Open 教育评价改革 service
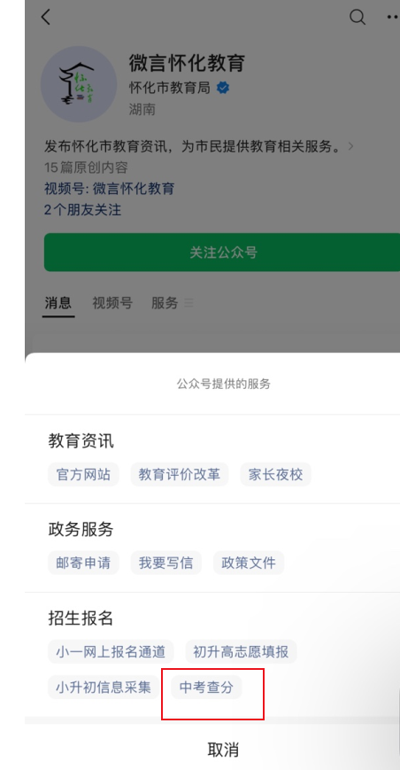Viewport: 400px width, 770px height. (x=180, y=474)
